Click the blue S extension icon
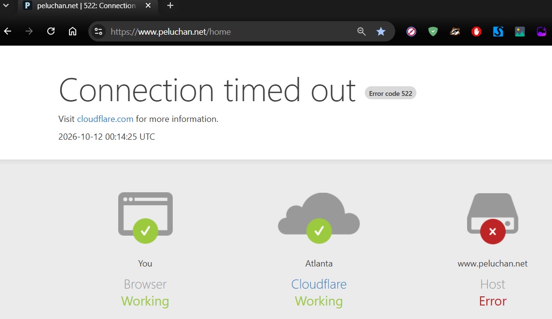The height and width of the screenshot is (319, 552). coord(498,32)
